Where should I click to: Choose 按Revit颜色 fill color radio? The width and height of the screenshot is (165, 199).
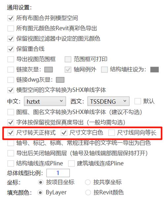[88, 192]
